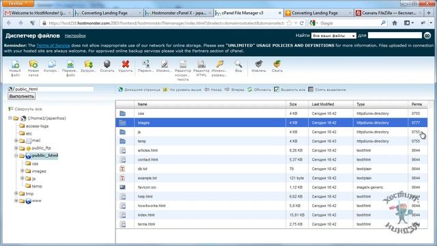Screen dimensions: 437x246
Task: Click the Назад back navigation
Action: 213,90
